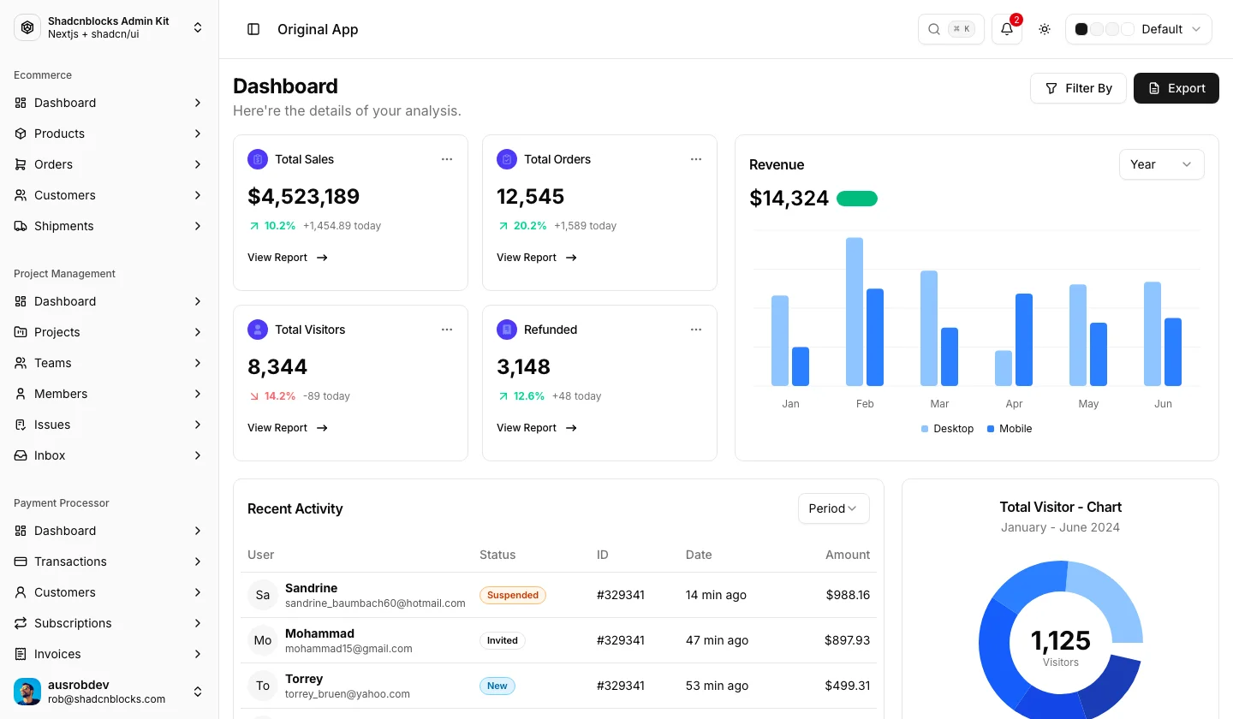This screenshot has width=1233, height=719.
Task: Click the Total Visitors purple user icon
Action: (258, 330)
